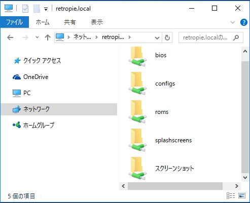Switch to details view layout icon
Viewport: 250px width, 203px height.
(231, 196)
